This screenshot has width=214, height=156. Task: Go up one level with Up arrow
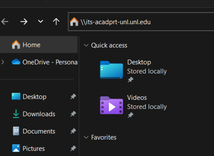tap(56, 22)
